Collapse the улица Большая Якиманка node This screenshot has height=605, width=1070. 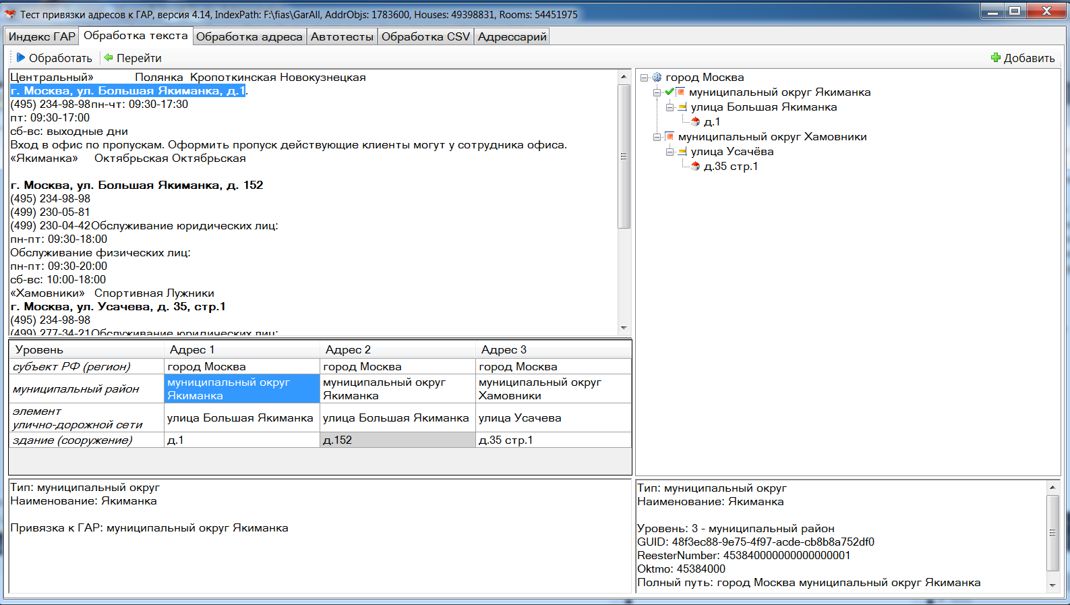[x=670, y=107]
